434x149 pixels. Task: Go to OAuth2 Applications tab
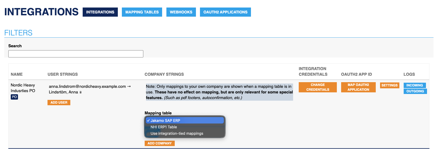(225, 12)
